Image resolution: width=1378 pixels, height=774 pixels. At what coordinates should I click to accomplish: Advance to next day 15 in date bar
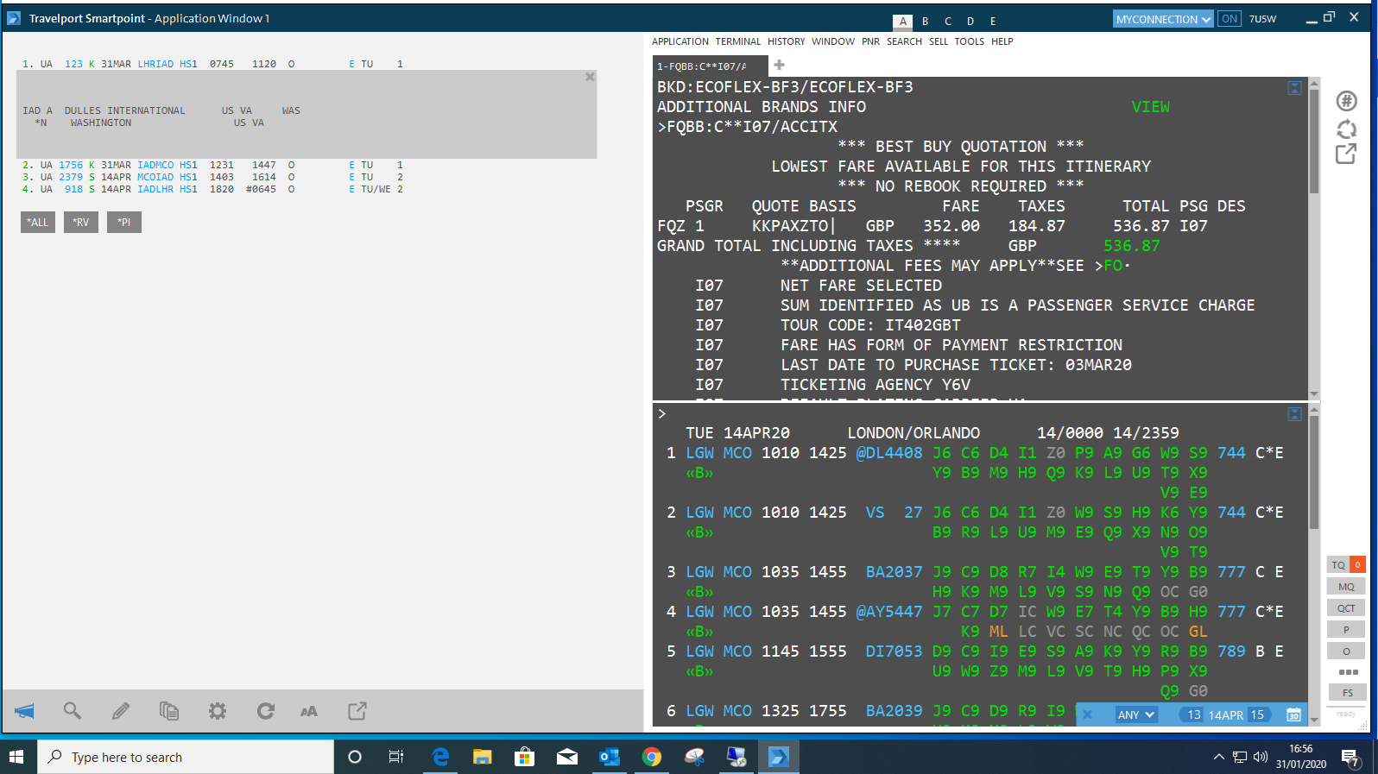point(1259,714)
